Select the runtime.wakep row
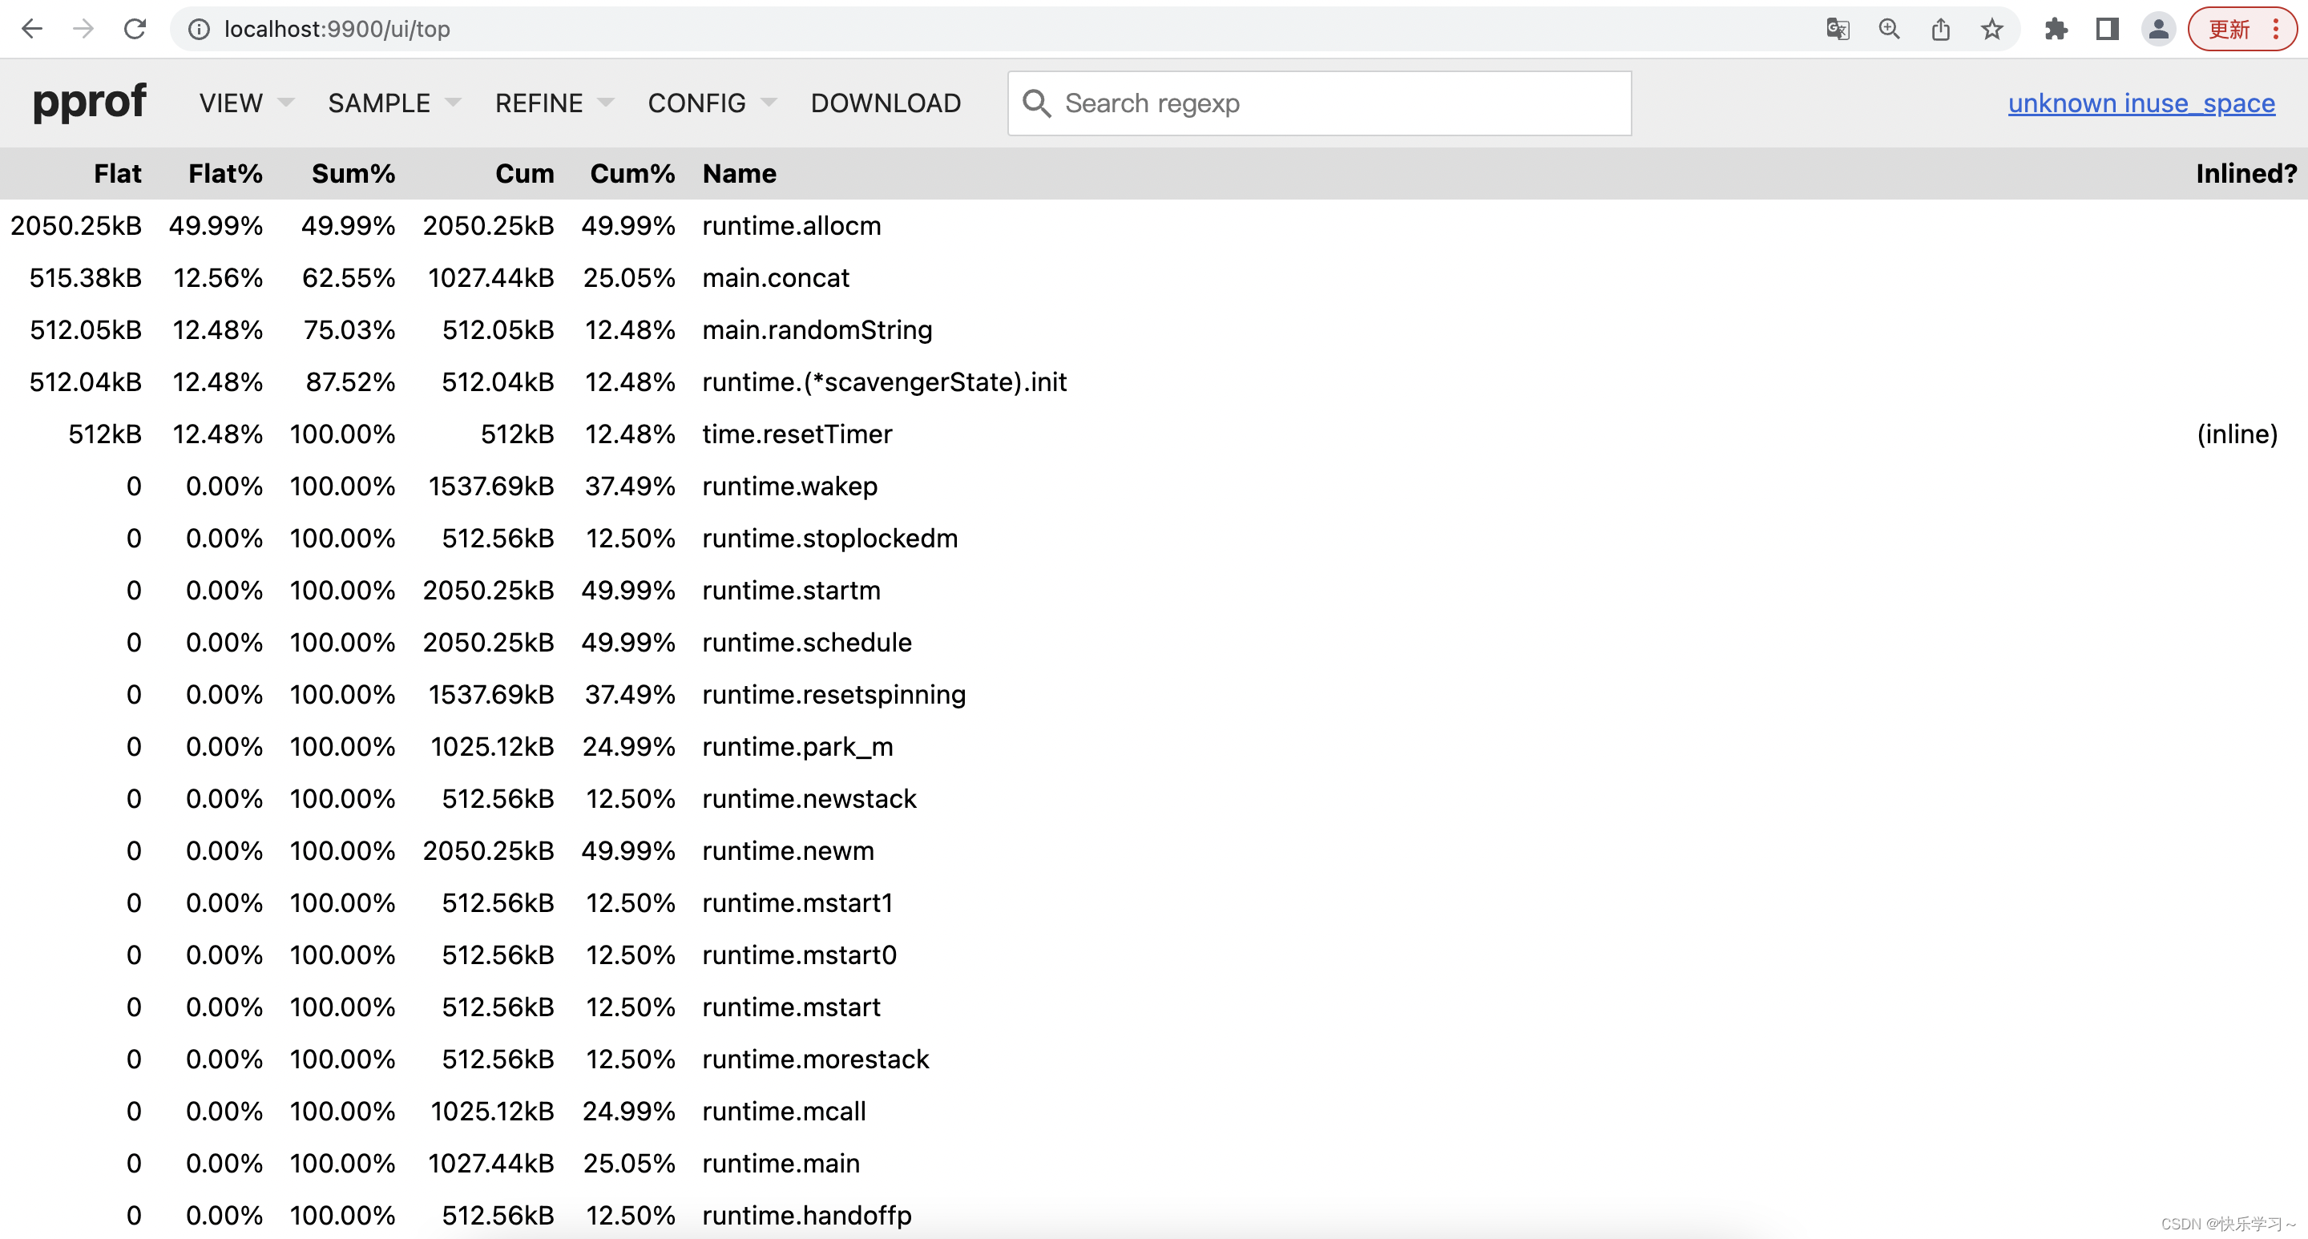 point(1154,486)
